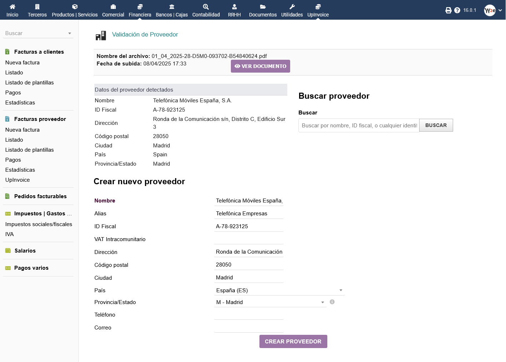Viewport: 506px width, 362px height.
Task: Open Impuestos sociales/fiscales link
Action: coord(39,224)
